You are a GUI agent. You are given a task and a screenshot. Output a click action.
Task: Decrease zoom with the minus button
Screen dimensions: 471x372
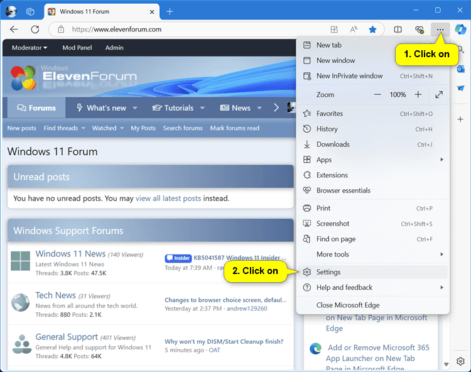[x=377, y=95]
